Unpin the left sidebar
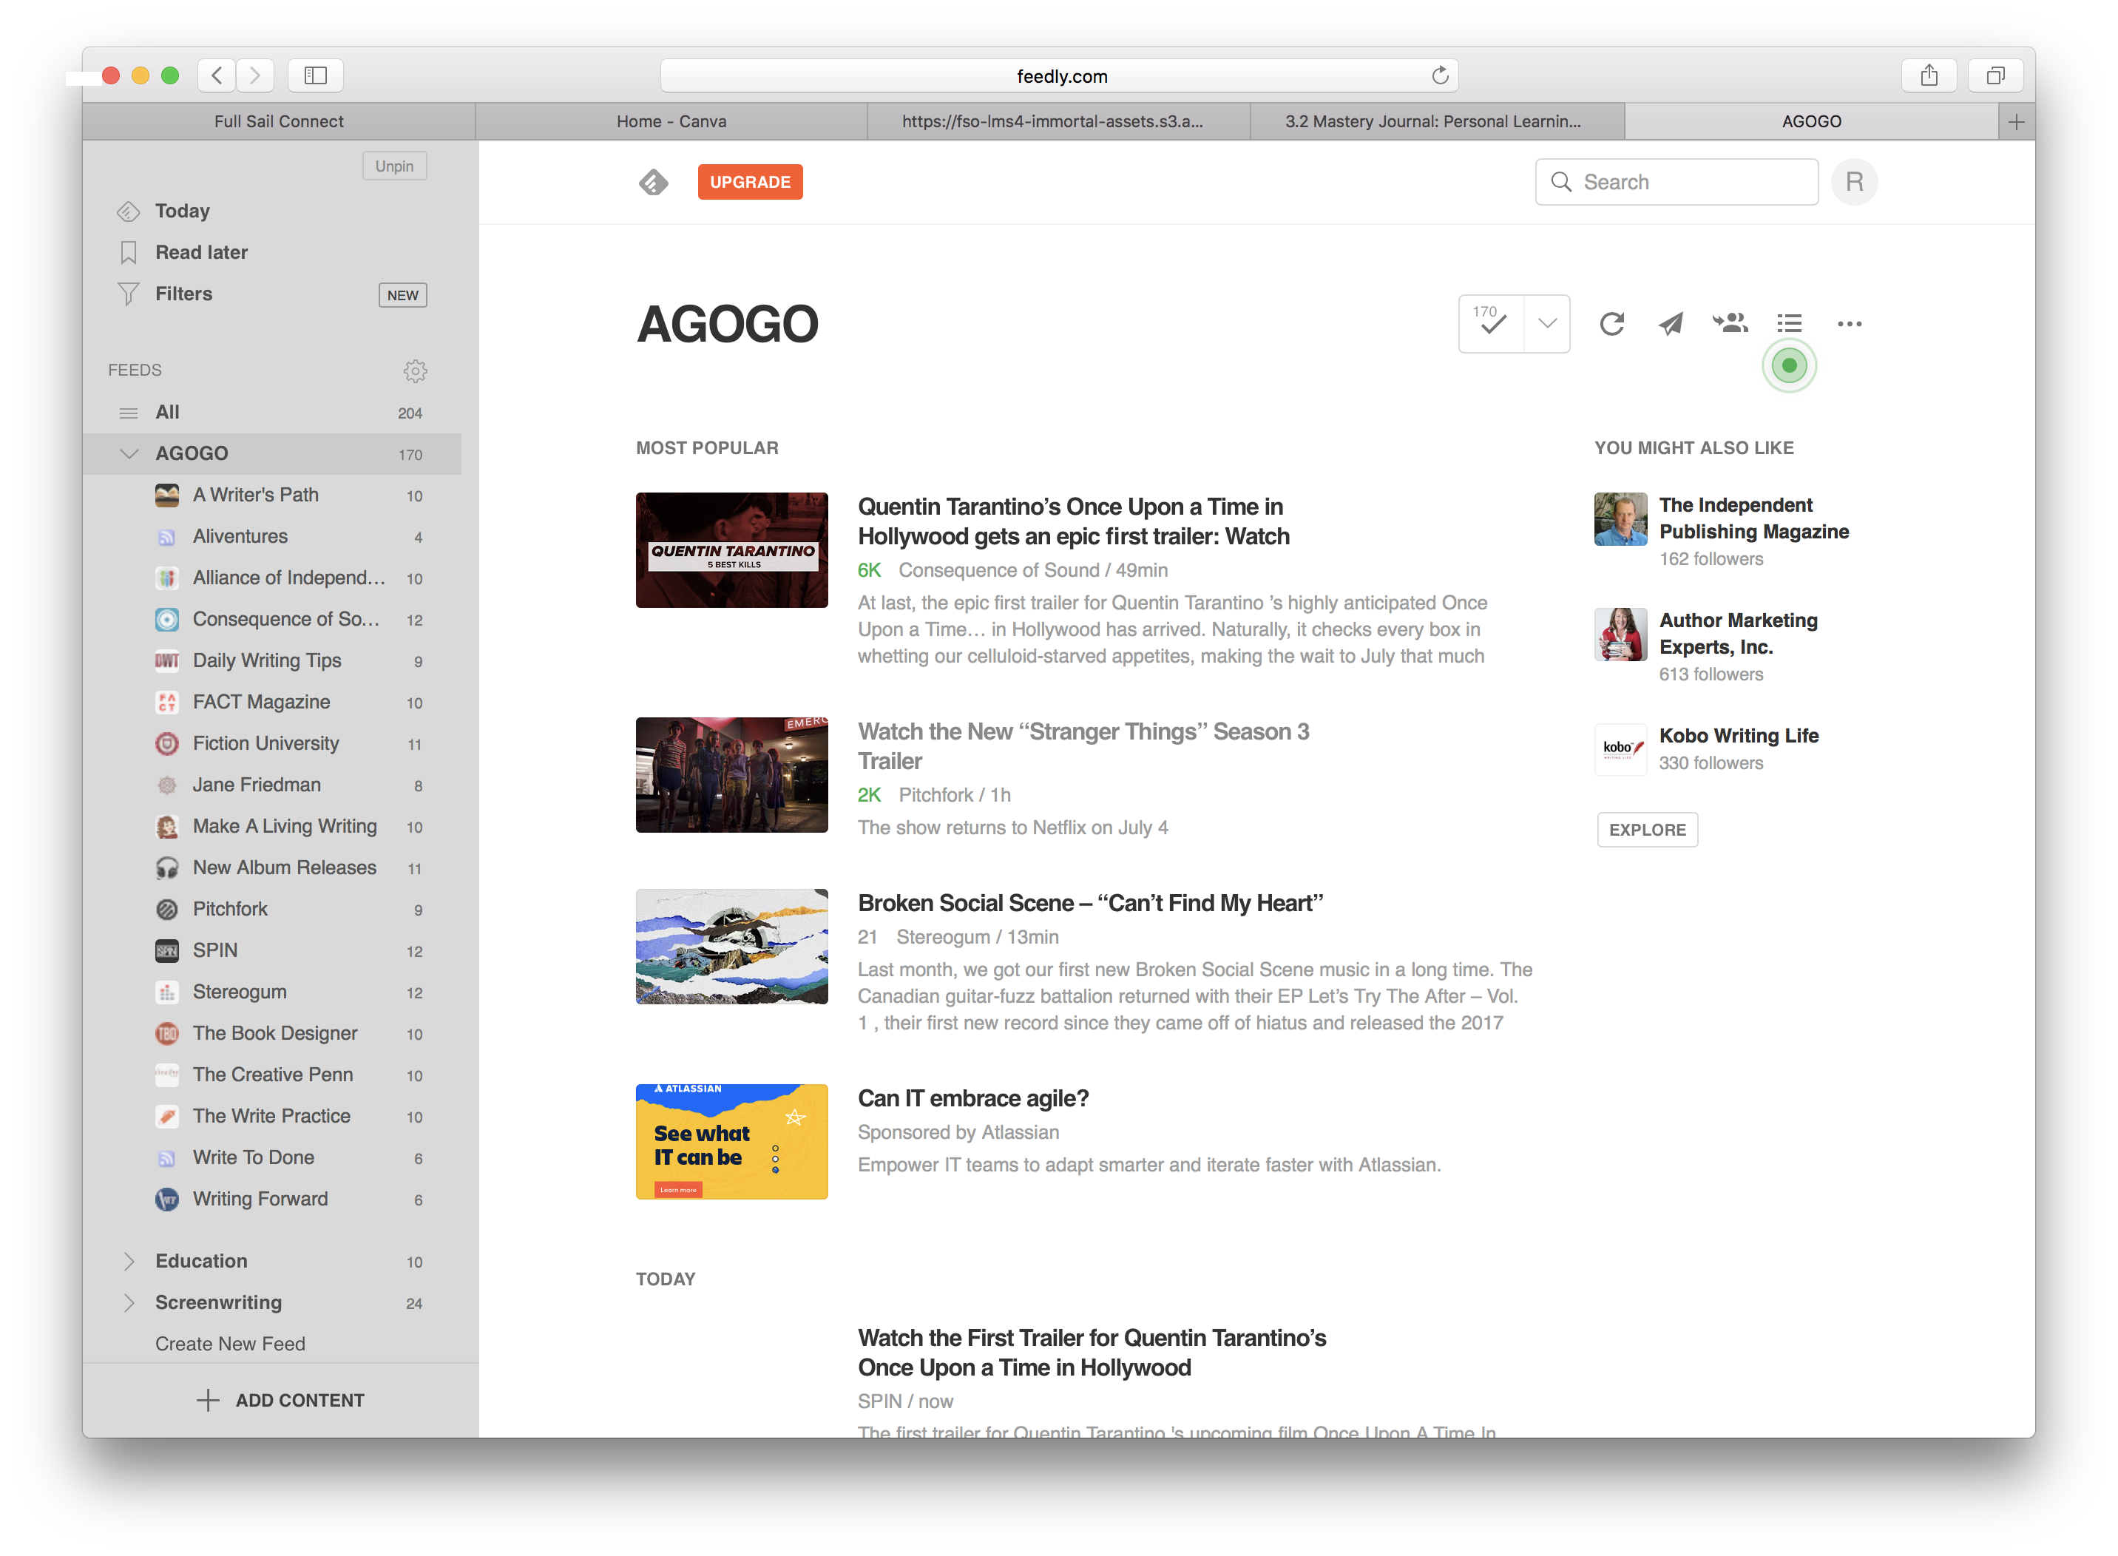 pyautogui.click(x=393, y=166)
